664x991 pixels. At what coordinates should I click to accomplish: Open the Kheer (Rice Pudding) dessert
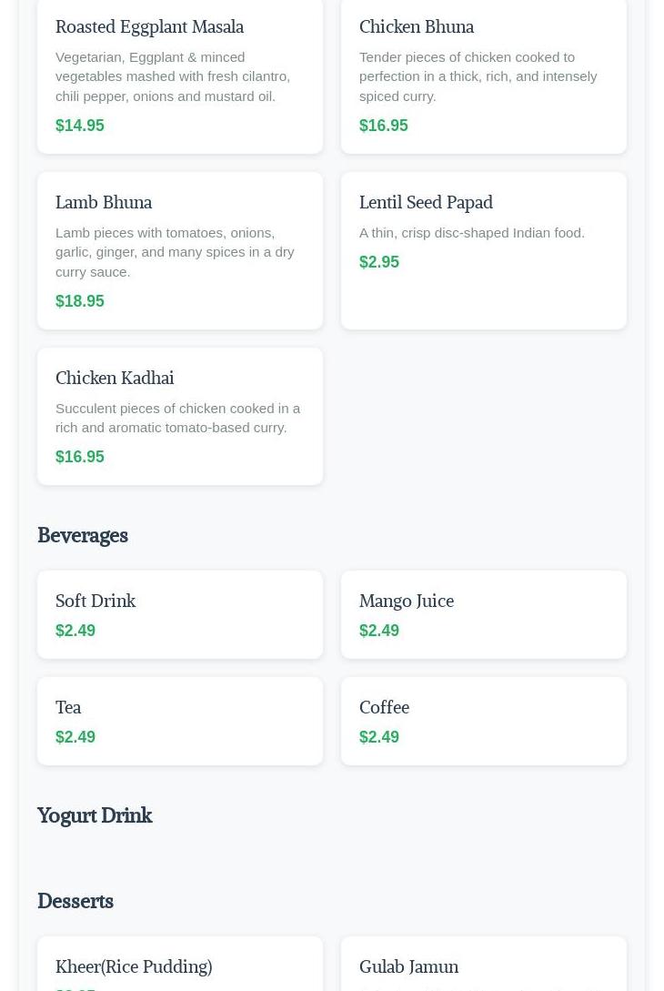[x=133, y=966]
